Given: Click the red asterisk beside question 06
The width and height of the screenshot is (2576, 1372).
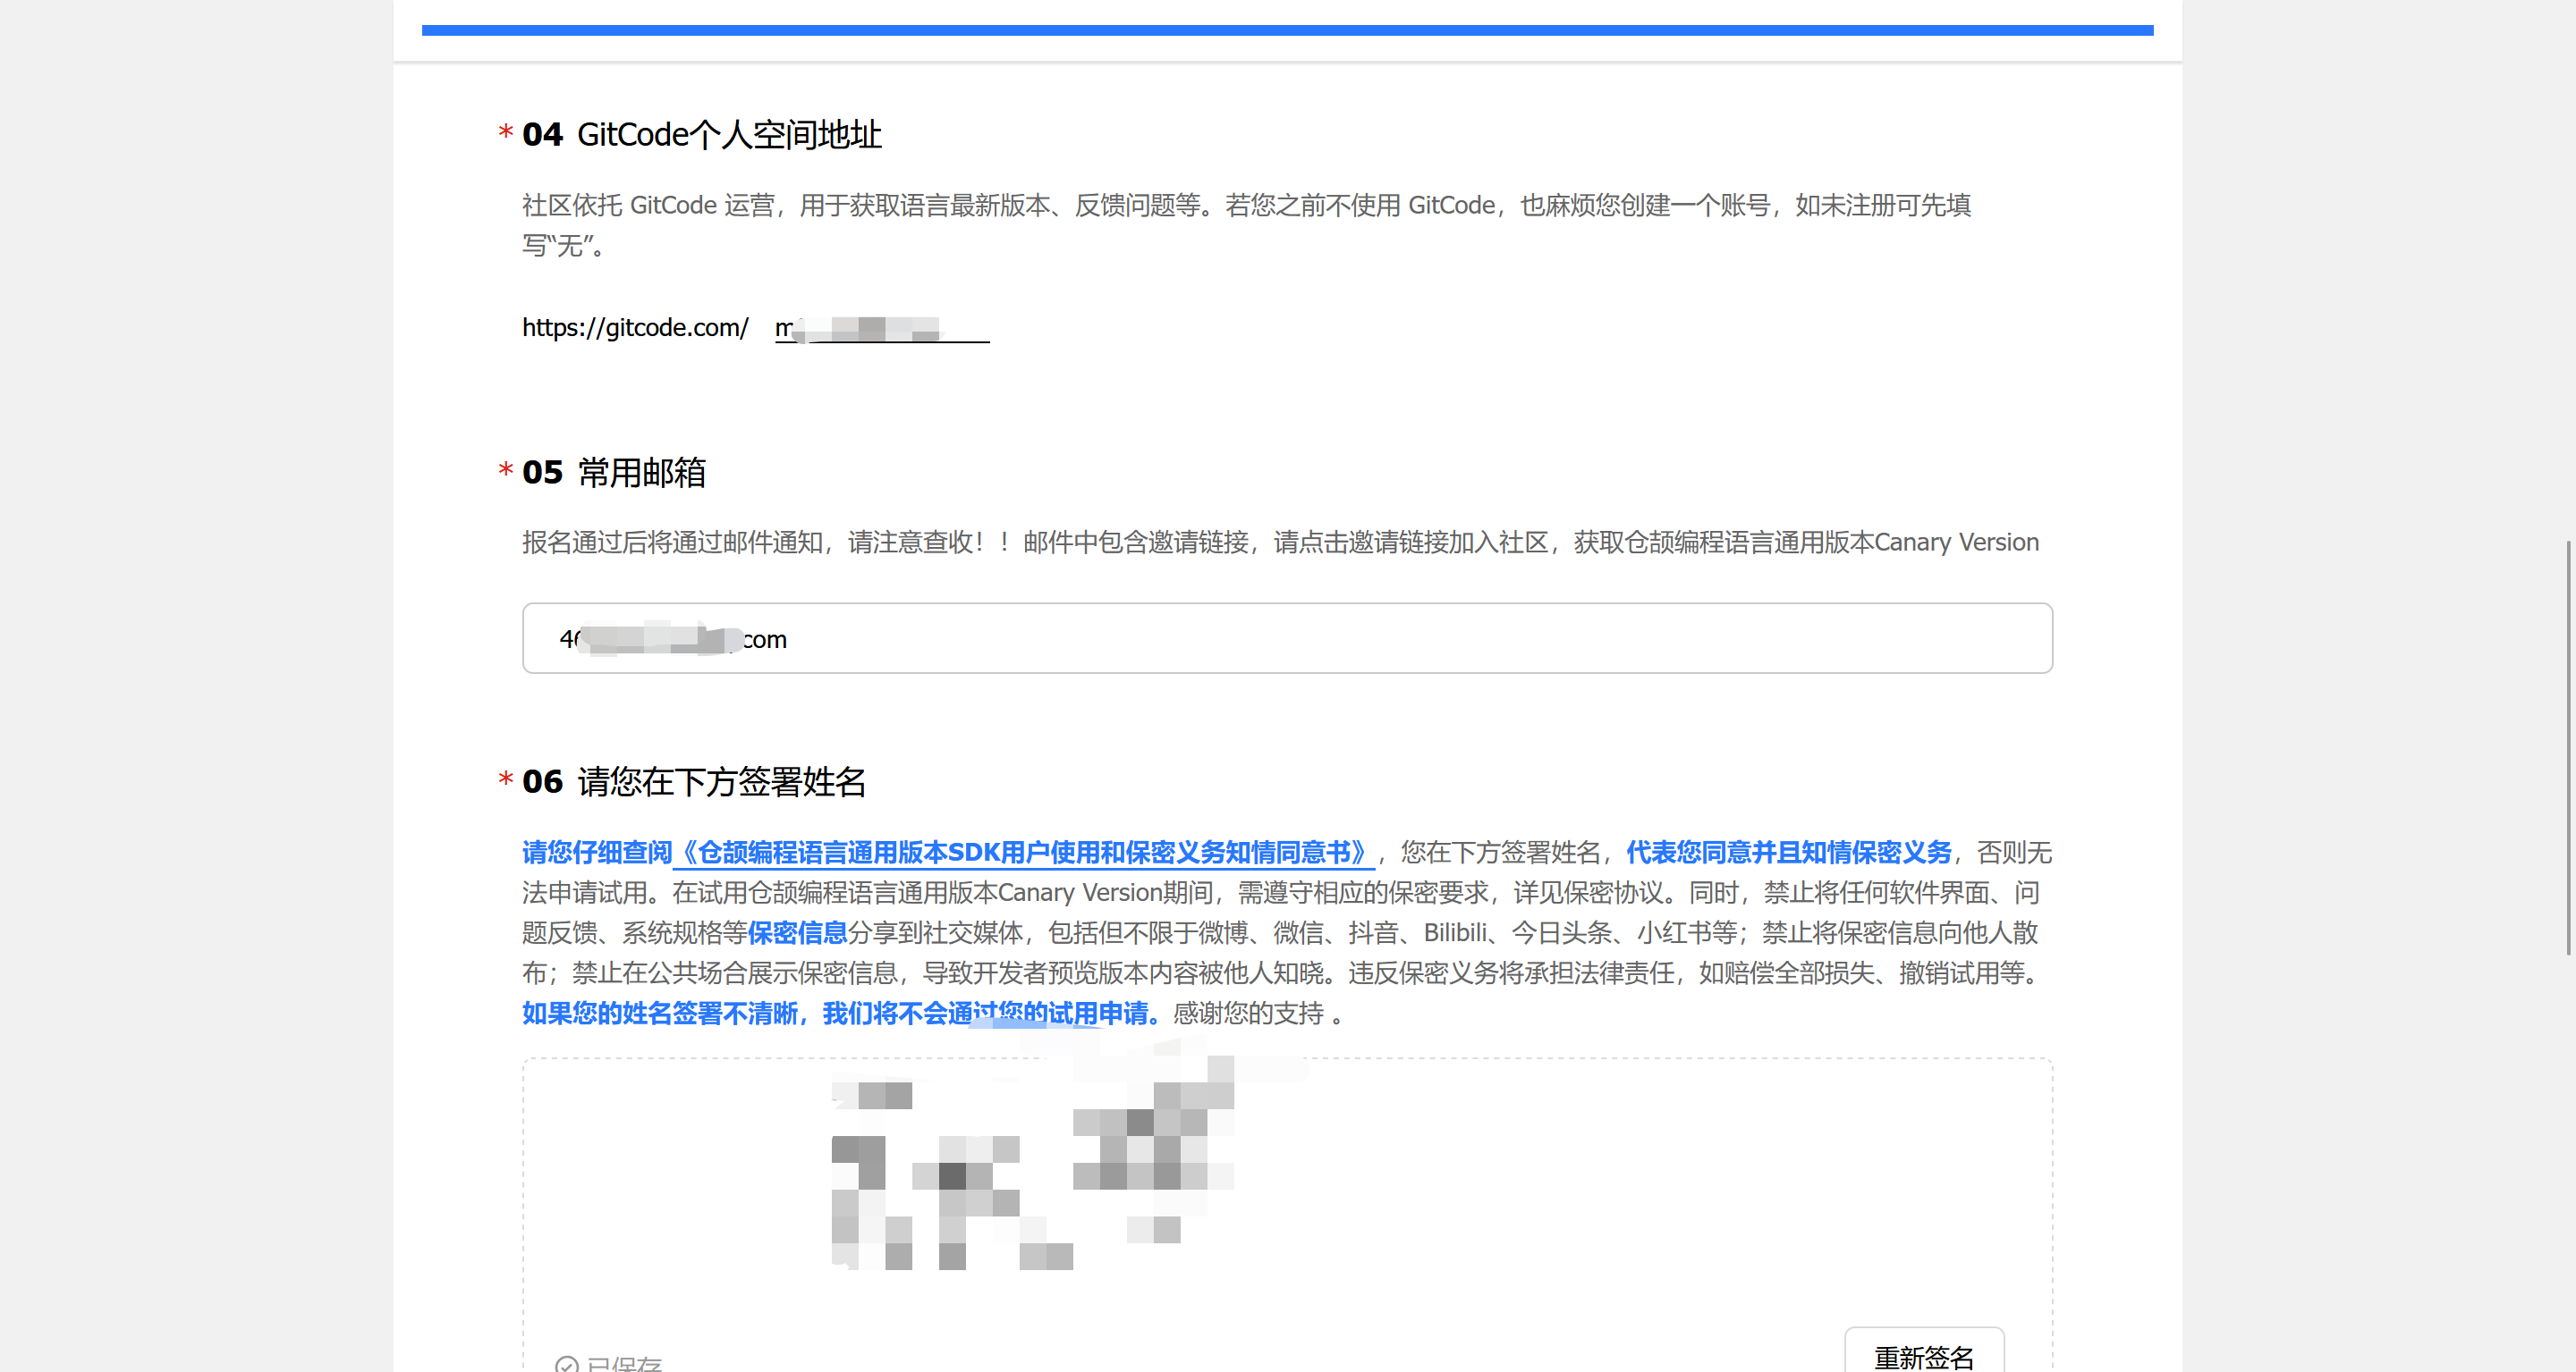Looking at the screenshot, I should pyautogui.click(x=505, y=779).
